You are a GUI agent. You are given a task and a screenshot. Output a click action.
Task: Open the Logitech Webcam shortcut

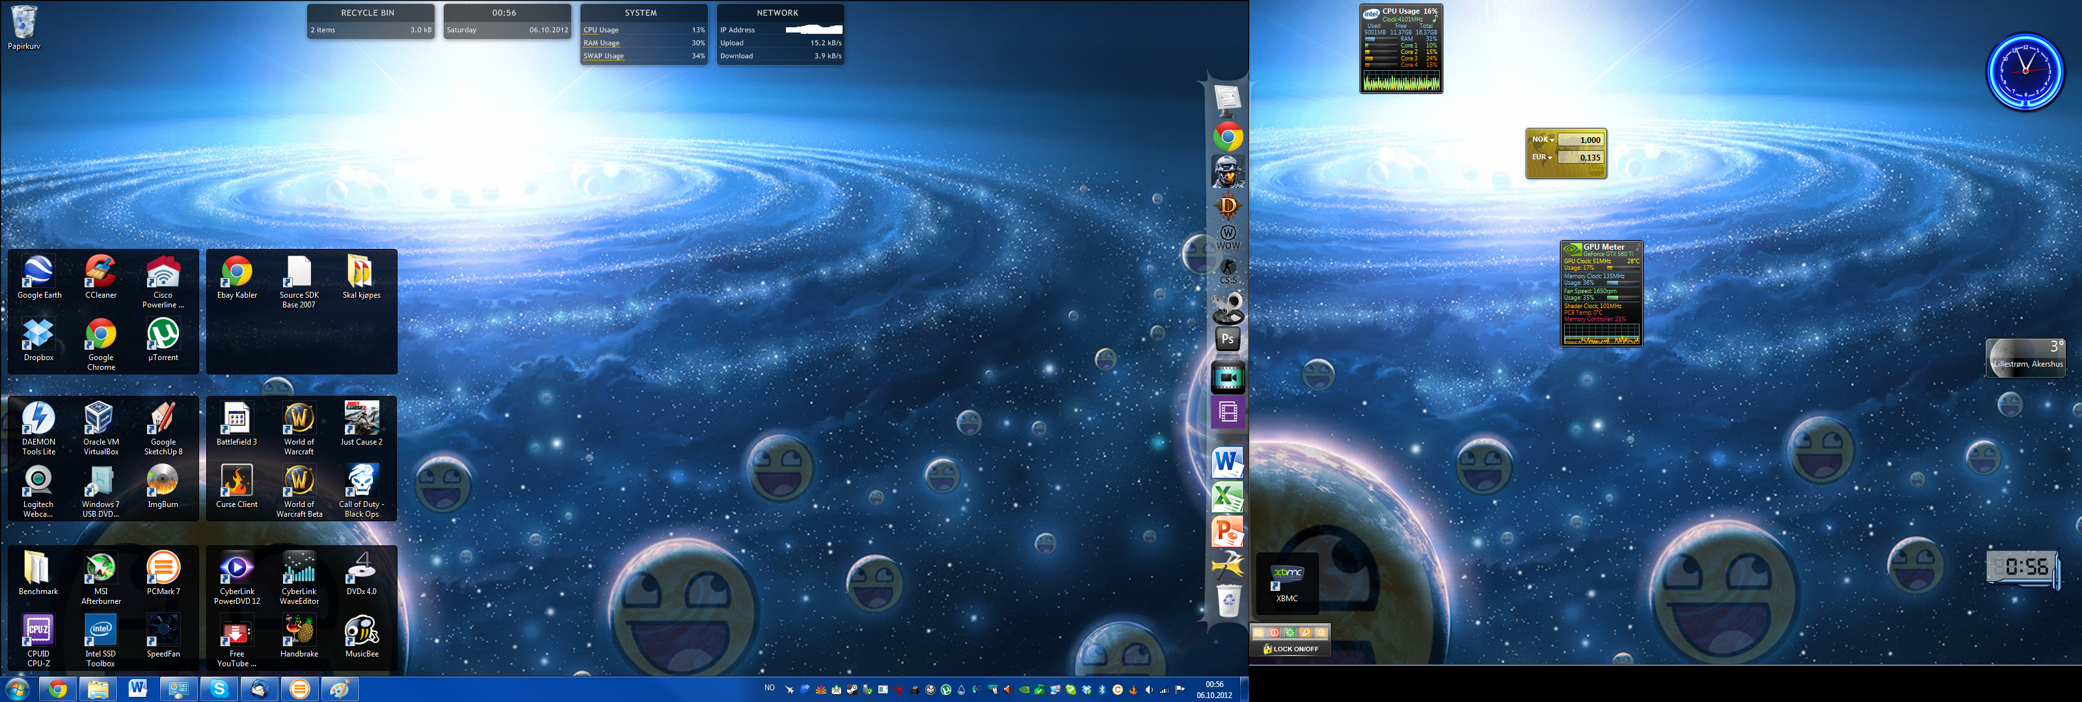(x=39, y=491)
